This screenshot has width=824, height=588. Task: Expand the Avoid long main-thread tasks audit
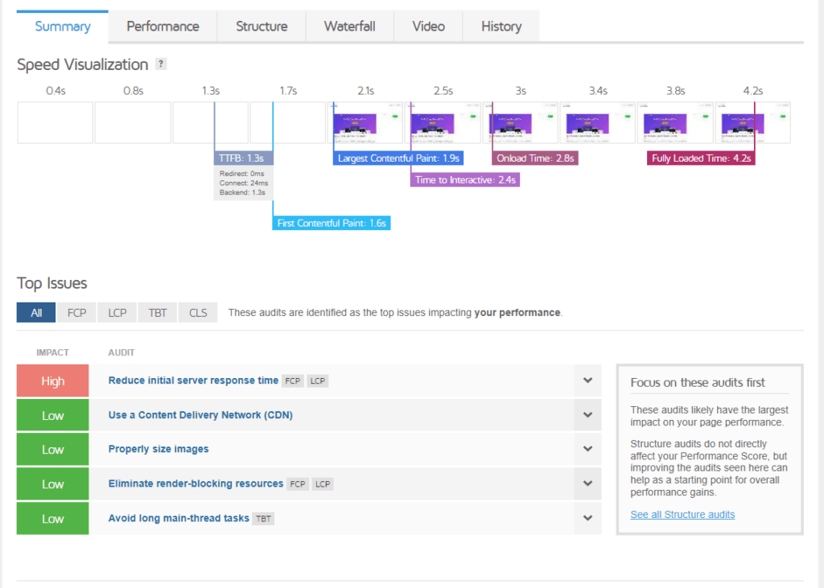coord(587,519)
